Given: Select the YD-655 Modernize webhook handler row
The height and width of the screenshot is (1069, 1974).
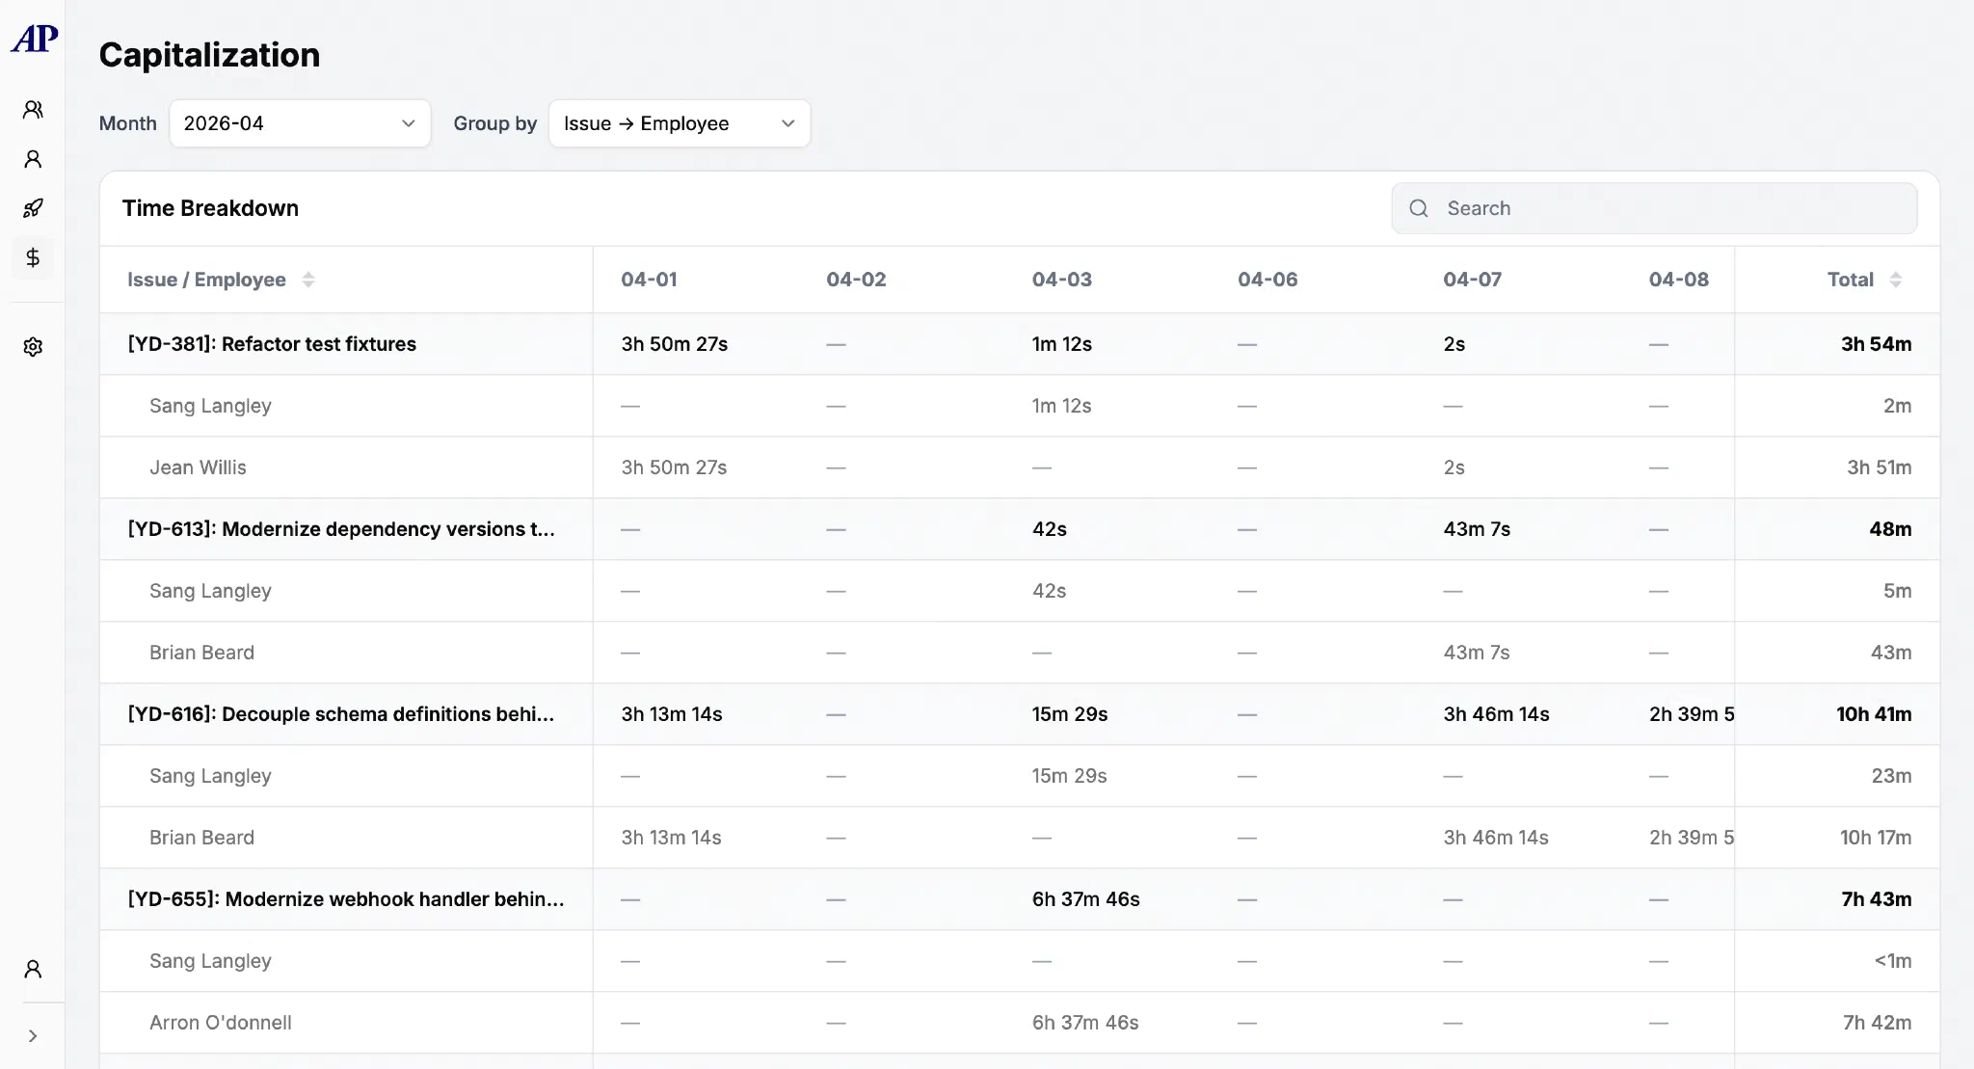Looking at the screenshot, I should (x=1020, y=899).
